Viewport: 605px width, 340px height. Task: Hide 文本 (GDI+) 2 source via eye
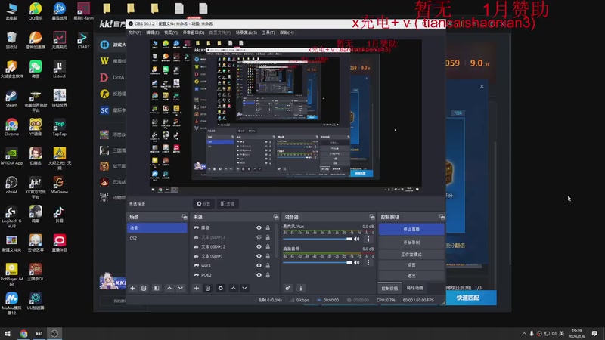[259, 246]
